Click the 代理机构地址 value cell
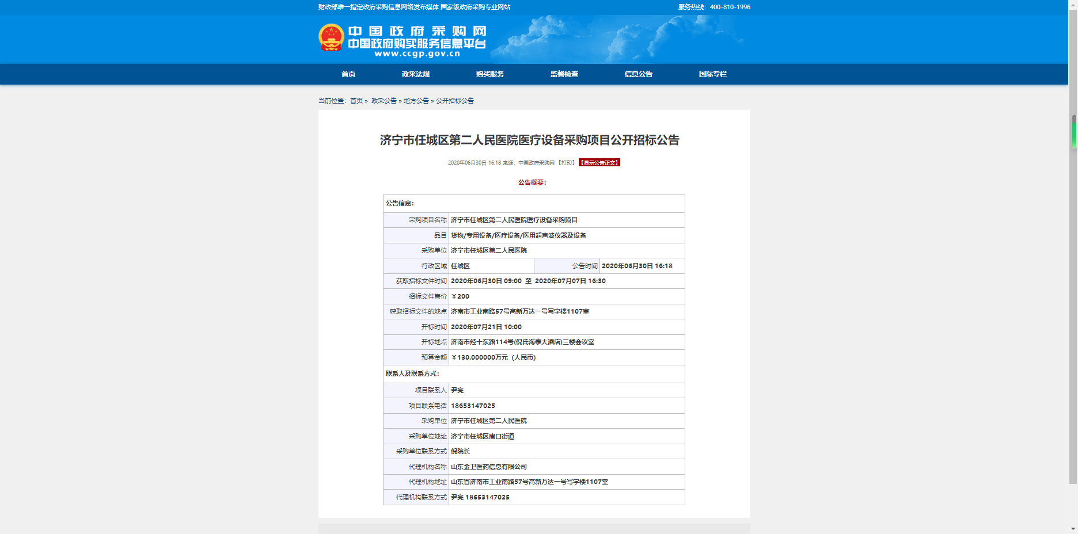The image size is (1078, 534). point(567,482)
